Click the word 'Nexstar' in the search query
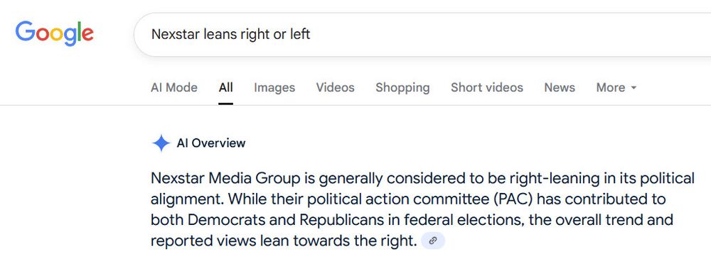Screen dimensions: 711x259 click(175, 34)
